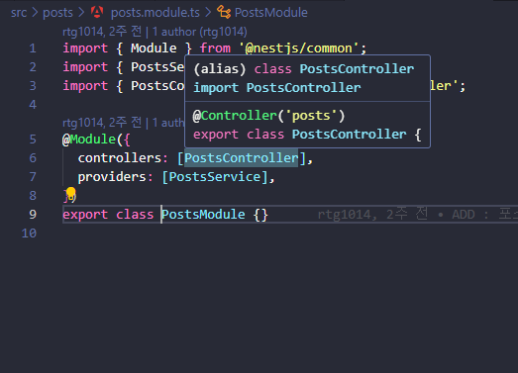Click the PostsModule class symbol icon

[x=224, y=12]
